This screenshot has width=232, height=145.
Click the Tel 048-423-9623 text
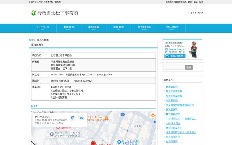pyautogui.click(x=60, y=81)
